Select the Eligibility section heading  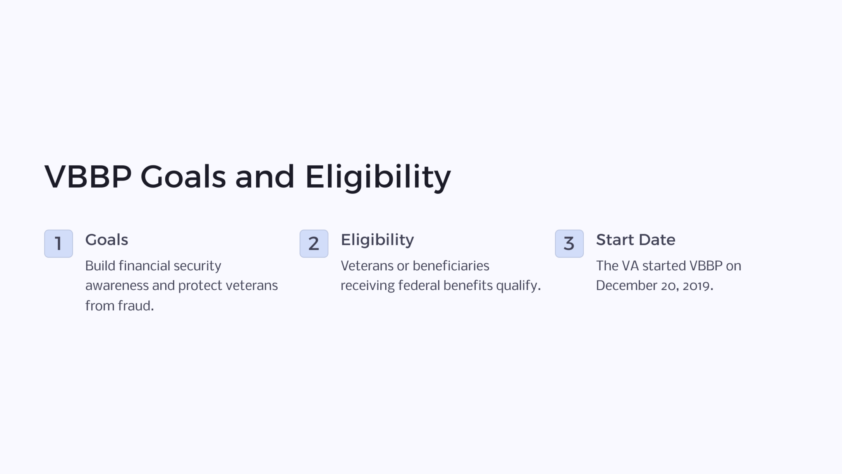coord(377,240)
